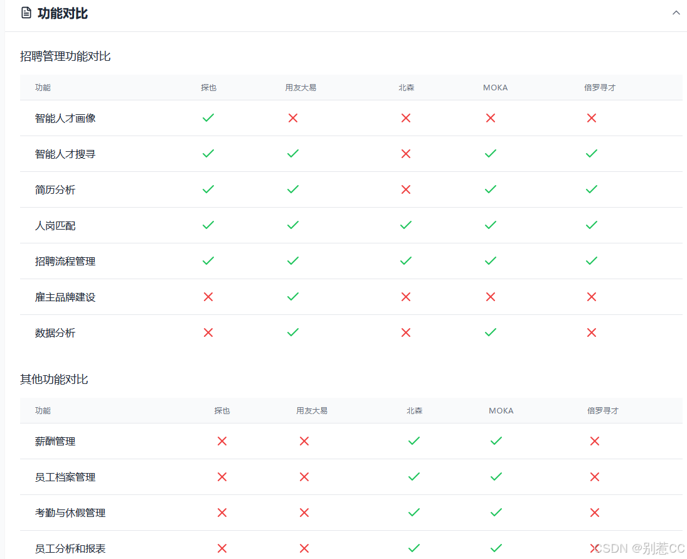Select the 员工档案管理 row label

pyautogui.click(x=65, y=477)
